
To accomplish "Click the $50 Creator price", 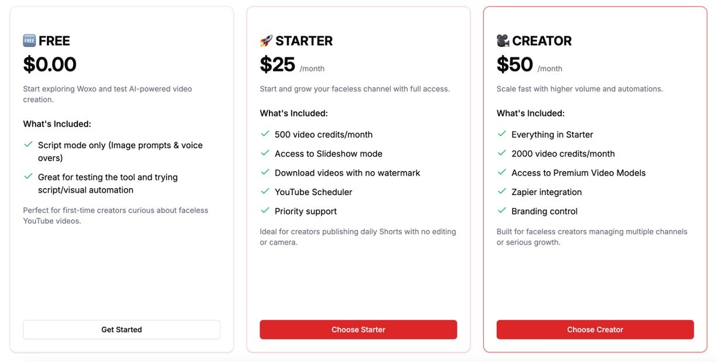I will 514,64.
